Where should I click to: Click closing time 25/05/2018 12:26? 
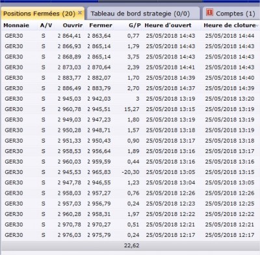tap(229, 193)
